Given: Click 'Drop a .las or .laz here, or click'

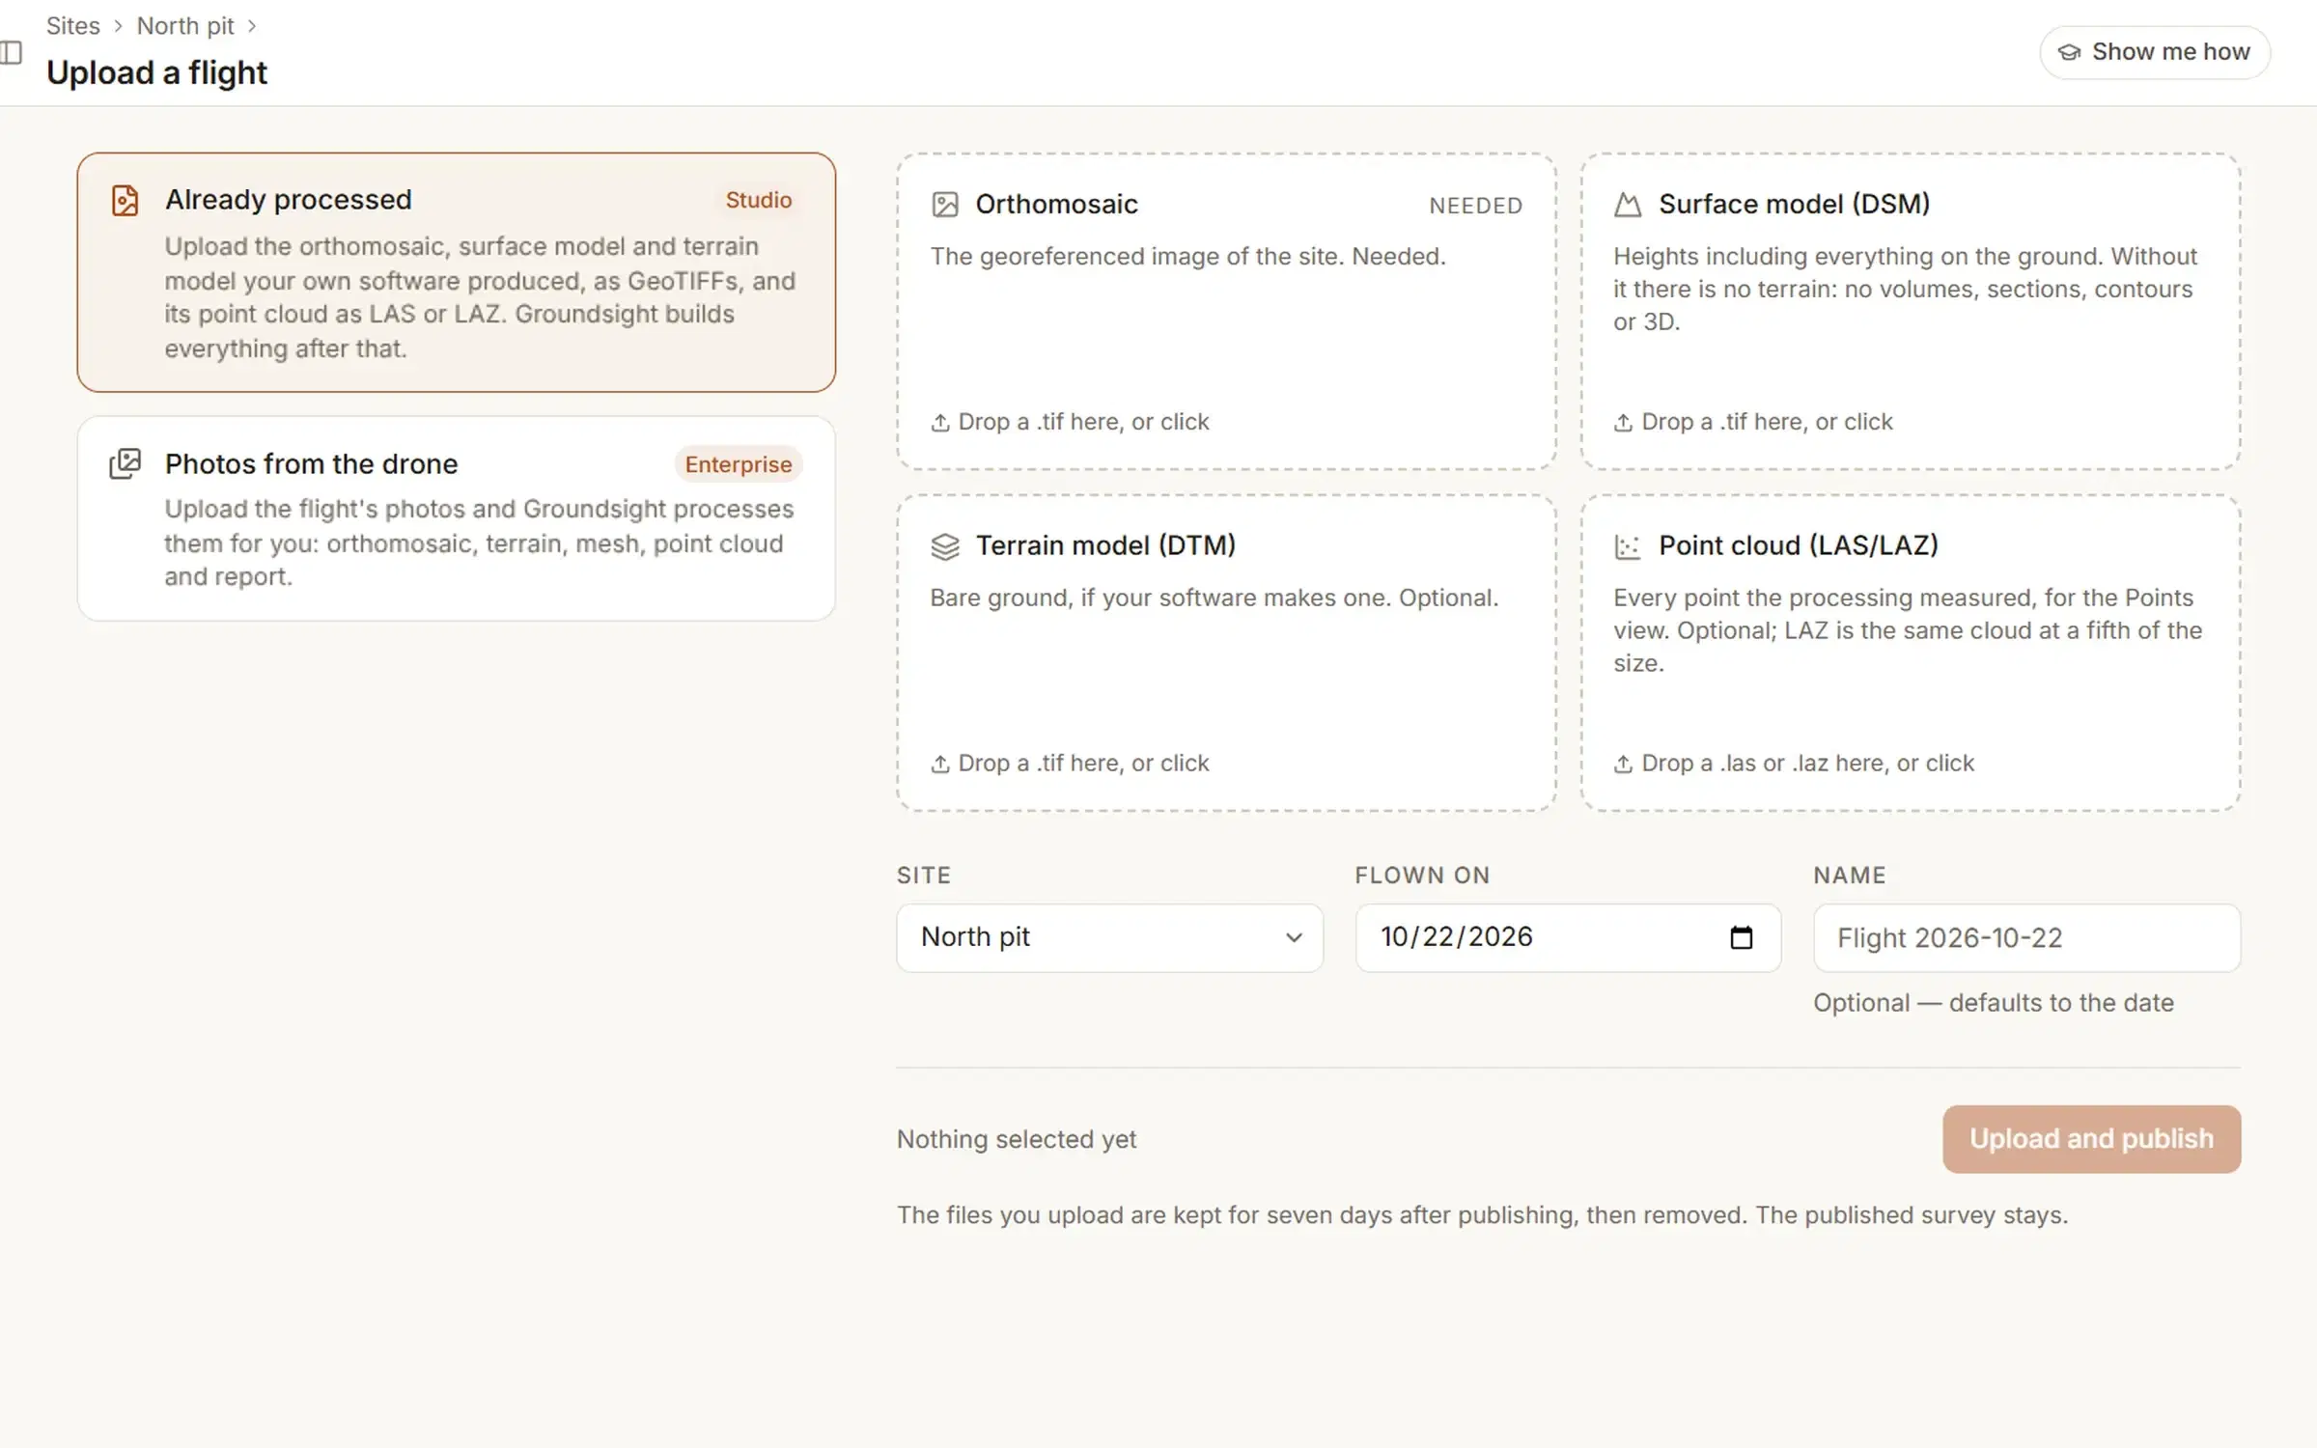Looking at the screenshot, I should (x=1807, y=764).
